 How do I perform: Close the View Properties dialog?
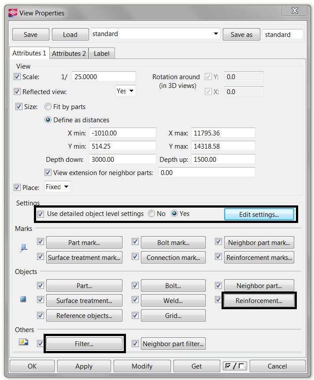(x=295, y=11)
